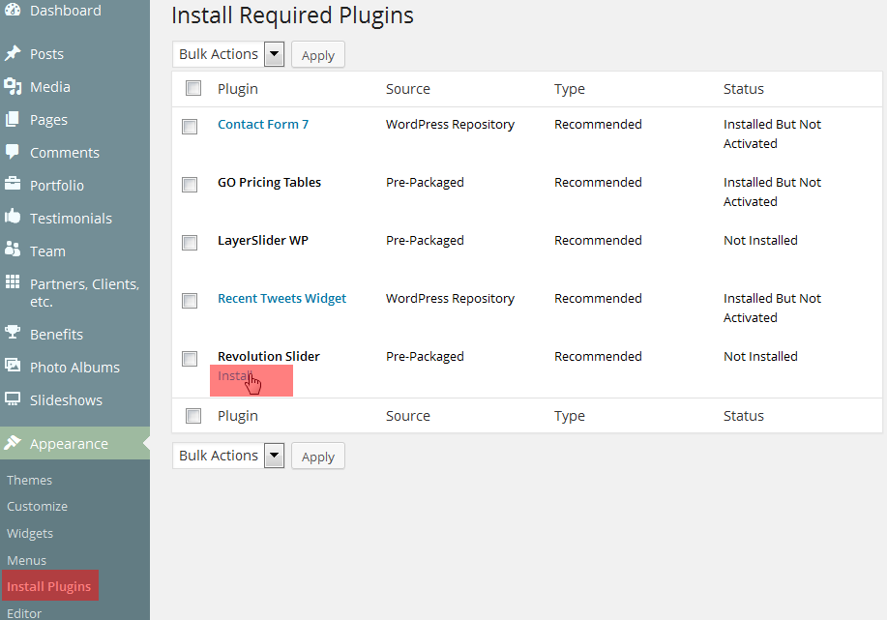Toggle select-all checkbox in table header
Image resolution: width=887 pixels, height=620 pixels.
(193, 88)
